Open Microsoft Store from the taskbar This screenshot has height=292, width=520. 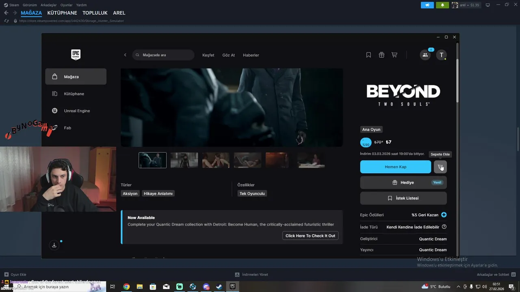pyautogui.click(x=153, y=287)
